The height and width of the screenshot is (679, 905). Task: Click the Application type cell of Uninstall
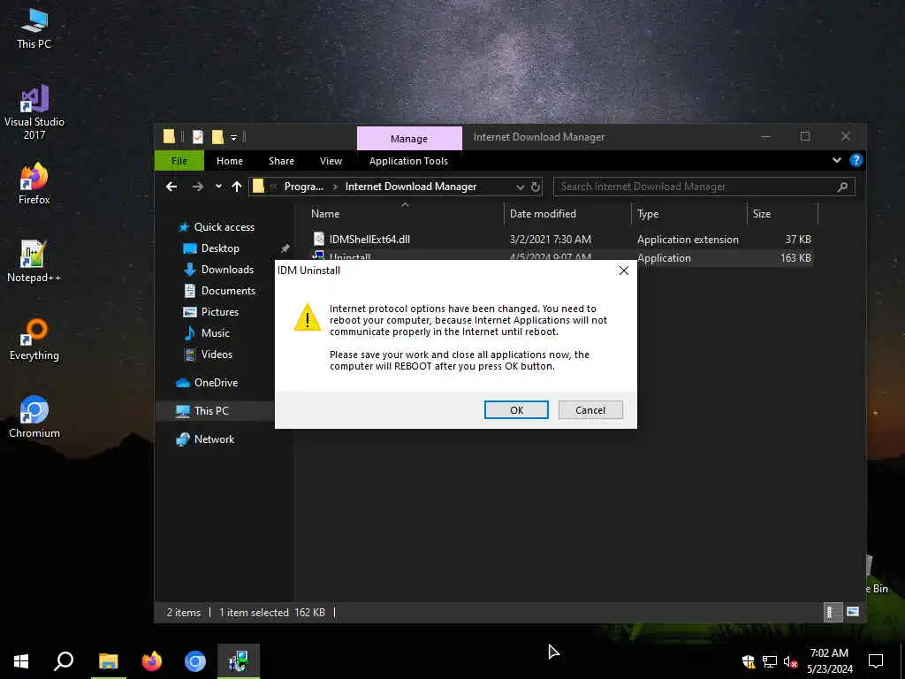664,258
